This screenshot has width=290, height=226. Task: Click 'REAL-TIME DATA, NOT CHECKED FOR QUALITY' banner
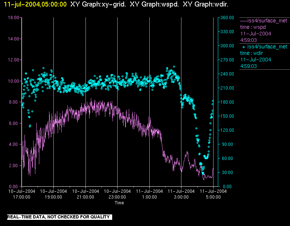click(x=60, y=217)
